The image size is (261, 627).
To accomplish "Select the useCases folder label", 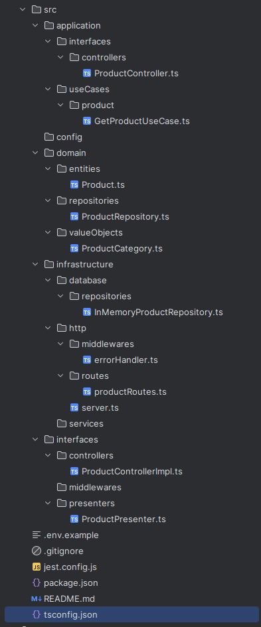I will pos(89,89).
